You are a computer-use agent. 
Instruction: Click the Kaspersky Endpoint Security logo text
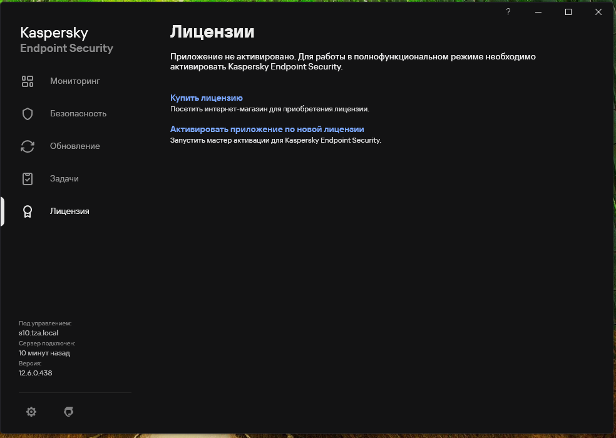tap(67, 39)
